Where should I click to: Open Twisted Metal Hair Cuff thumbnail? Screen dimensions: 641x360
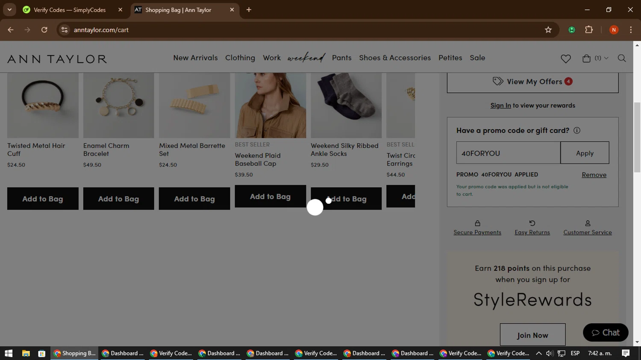[43, 105]
